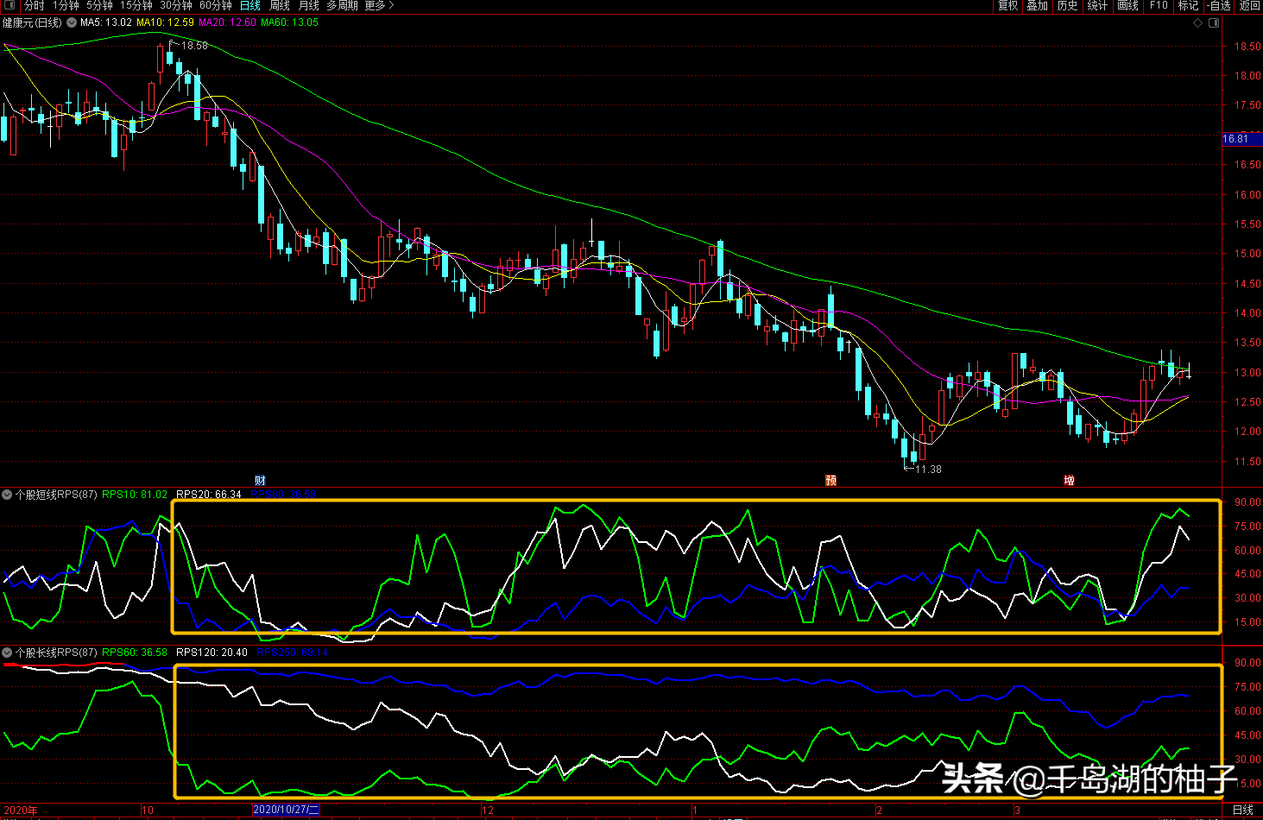The width and height of the screenshot is (1263, 820).
Task: Switch to 分时 chart
Action: pos(35,5)
